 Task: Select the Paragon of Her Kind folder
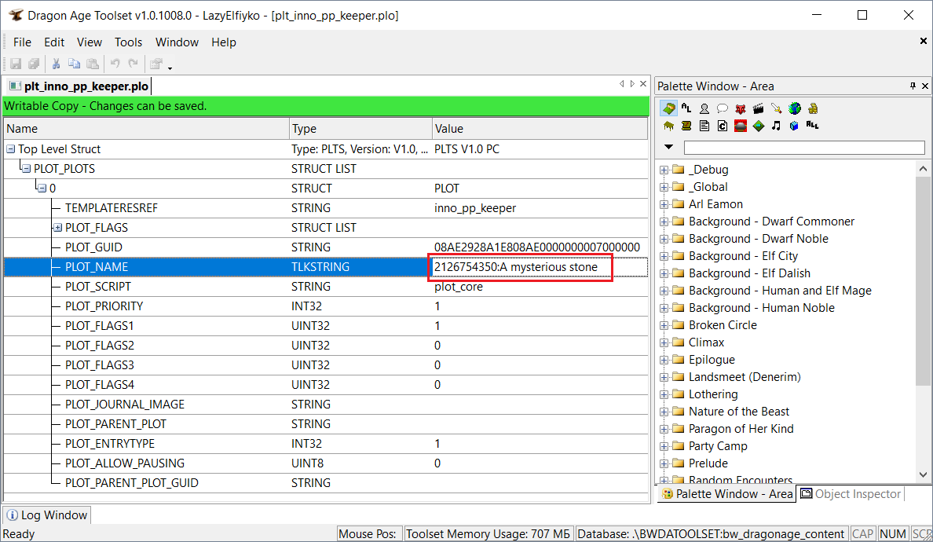[x=741, y=429]
